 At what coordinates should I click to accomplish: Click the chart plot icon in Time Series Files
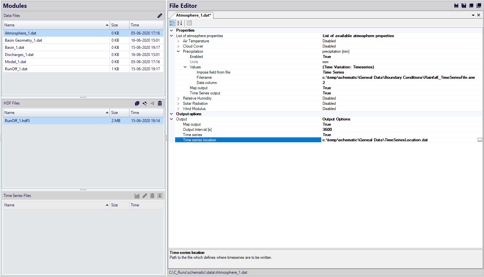(x=137, y=196)
